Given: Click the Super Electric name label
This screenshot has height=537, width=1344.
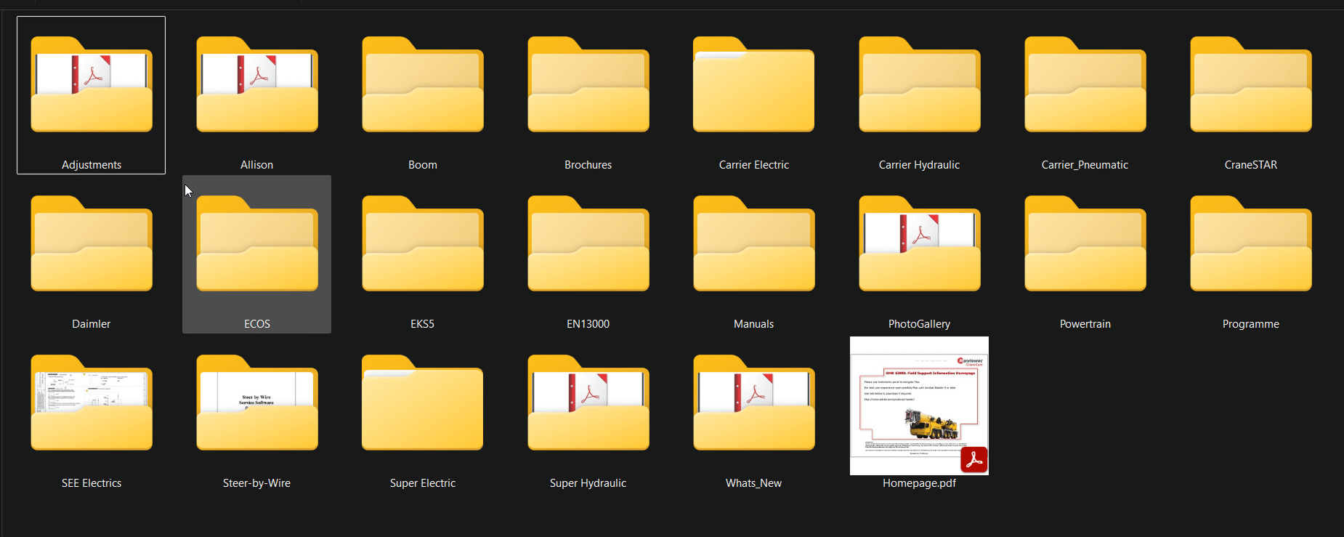Looking at the screenshot, I should 423,483.
